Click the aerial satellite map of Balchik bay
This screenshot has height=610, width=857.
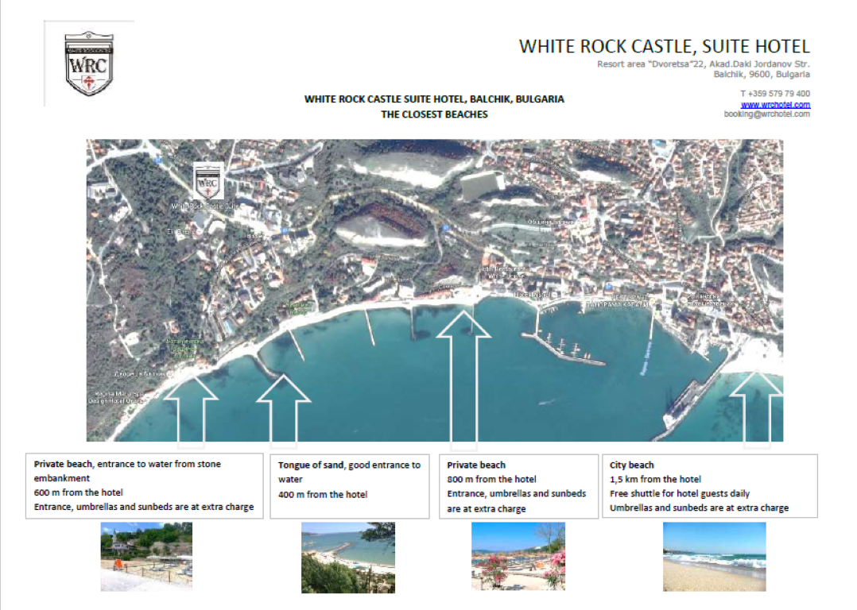(435, 290)
